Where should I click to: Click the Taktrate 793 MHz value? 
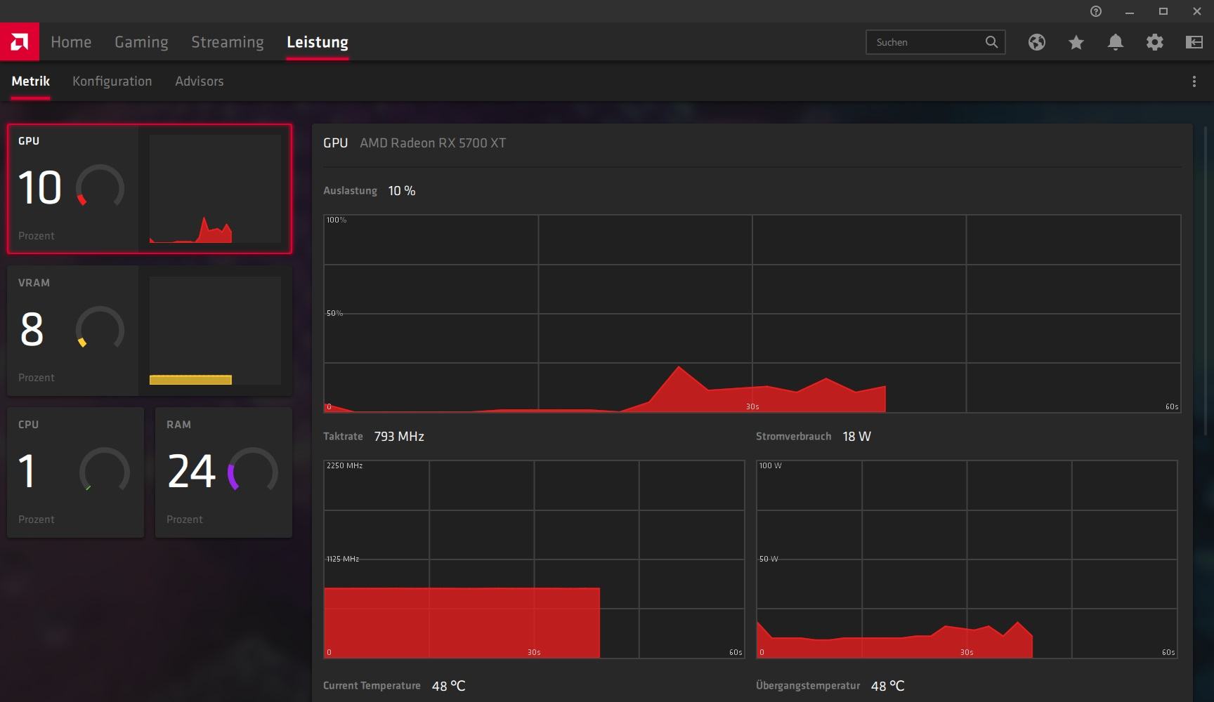pyautogui.click(x=399, y=437)
